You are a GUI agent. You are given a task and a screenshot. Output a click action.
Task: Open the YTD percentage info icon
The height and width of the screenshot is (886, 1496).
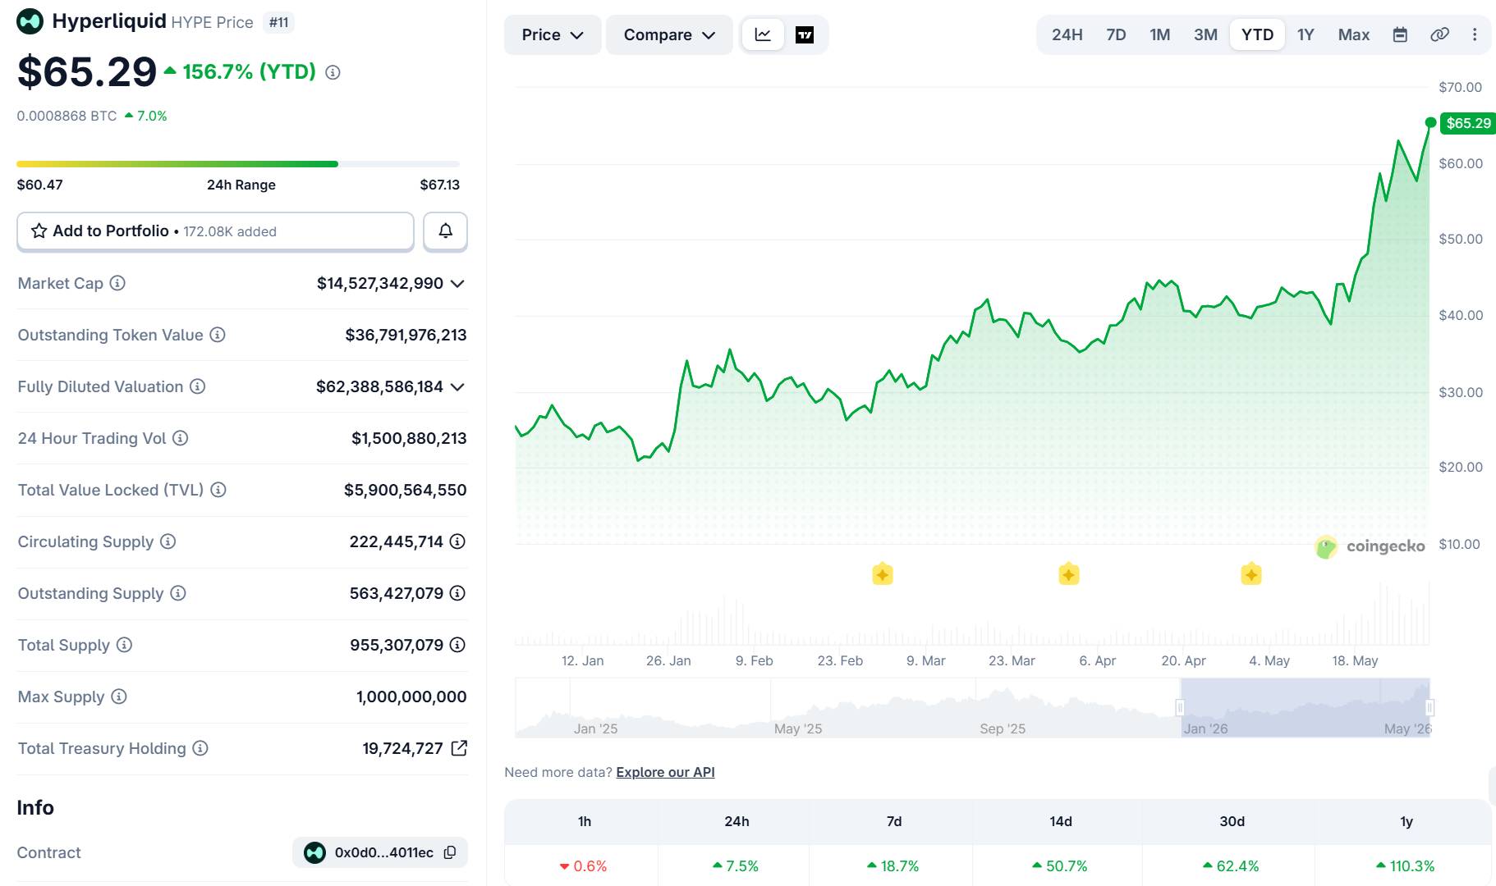333,72
